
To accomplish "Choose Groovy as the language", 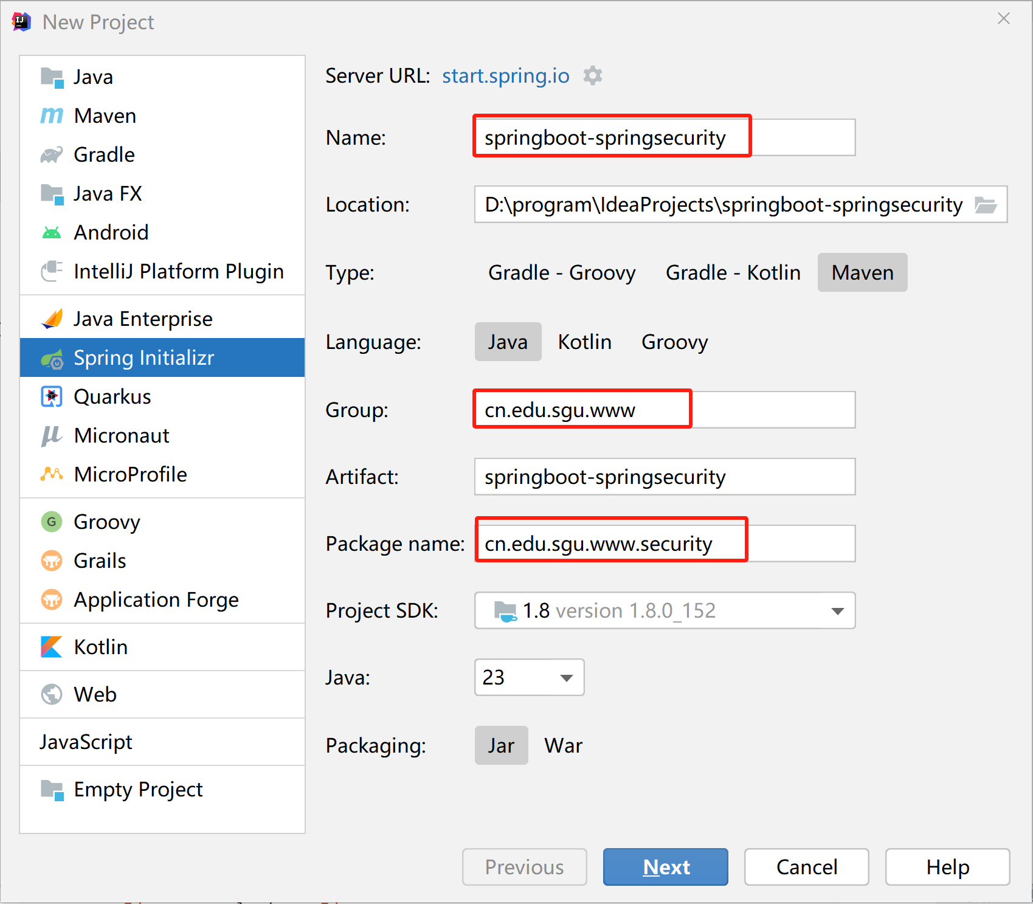I will [675, 342].
